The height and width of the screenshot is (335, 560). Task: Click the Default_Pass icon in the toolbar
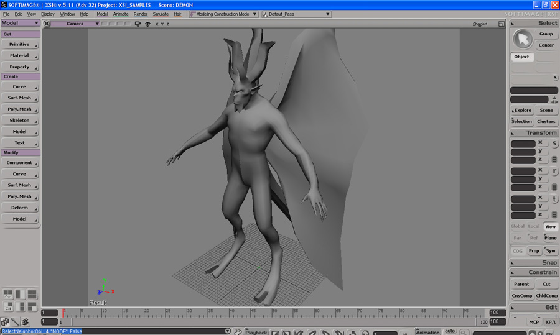(265, 14)
